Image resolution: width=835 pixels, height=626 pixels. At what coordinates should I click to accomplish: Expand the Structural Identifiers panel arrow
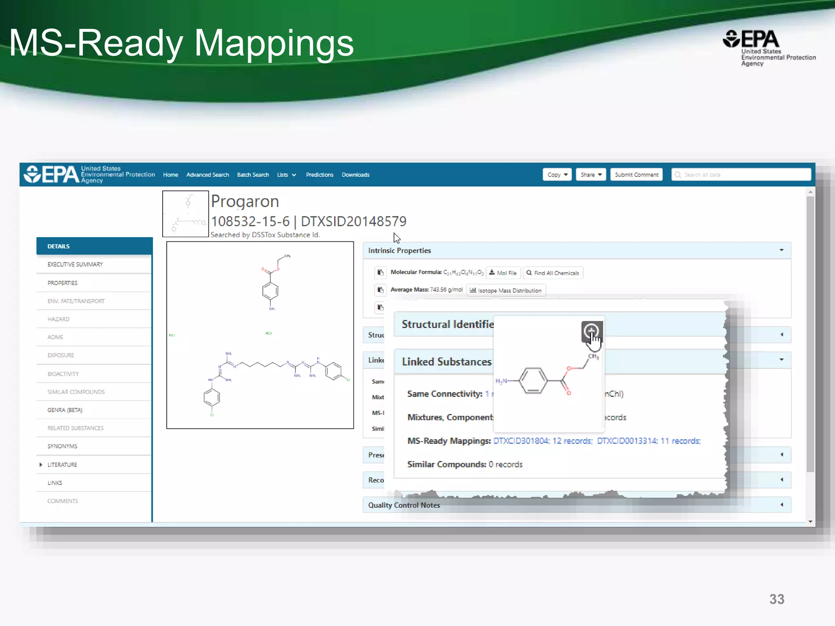[x=781, y=335]
